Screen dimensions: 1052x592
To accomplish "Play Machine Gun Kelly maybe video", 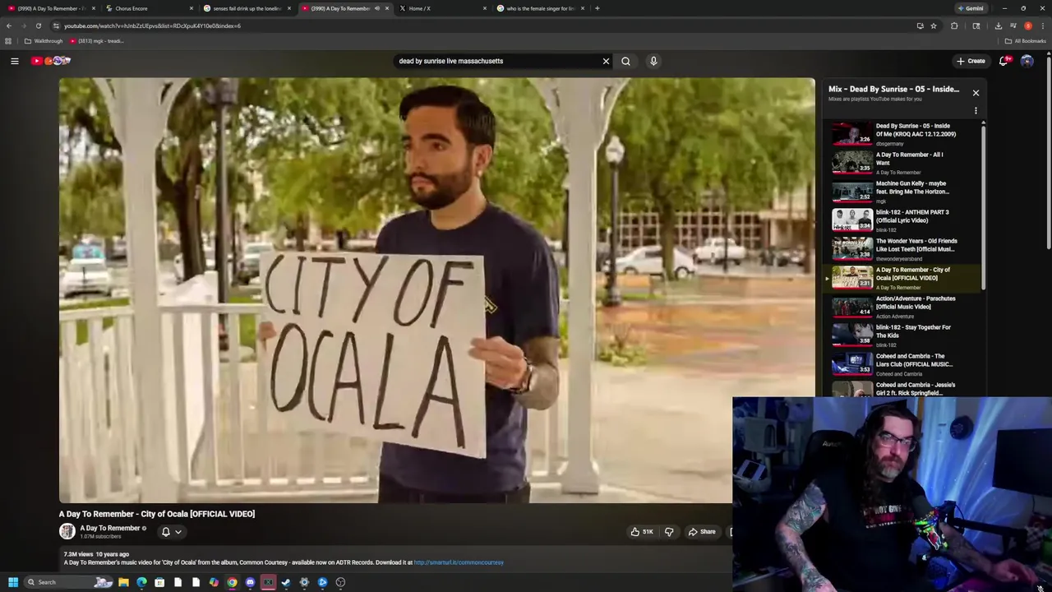I will (x=902, y=192).
